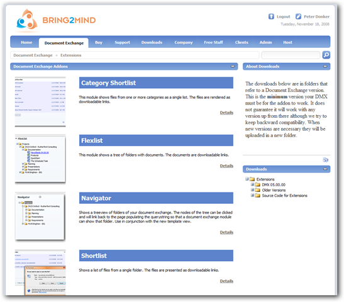Click the small icon below the About Downloads text
Viewport: 344px width, 302px height.
pos(325,160)
